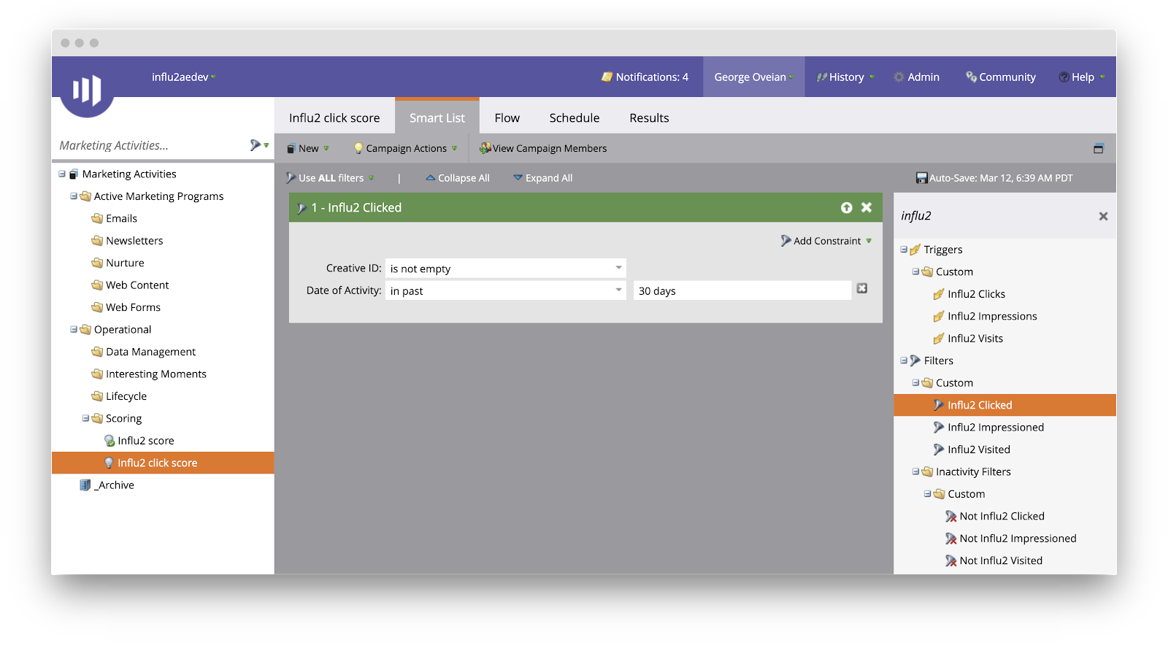The height and width of the screenshot is (648, 1168).
Task: Delete the Date of Activity constraint
Action: [x=862, y=289]
